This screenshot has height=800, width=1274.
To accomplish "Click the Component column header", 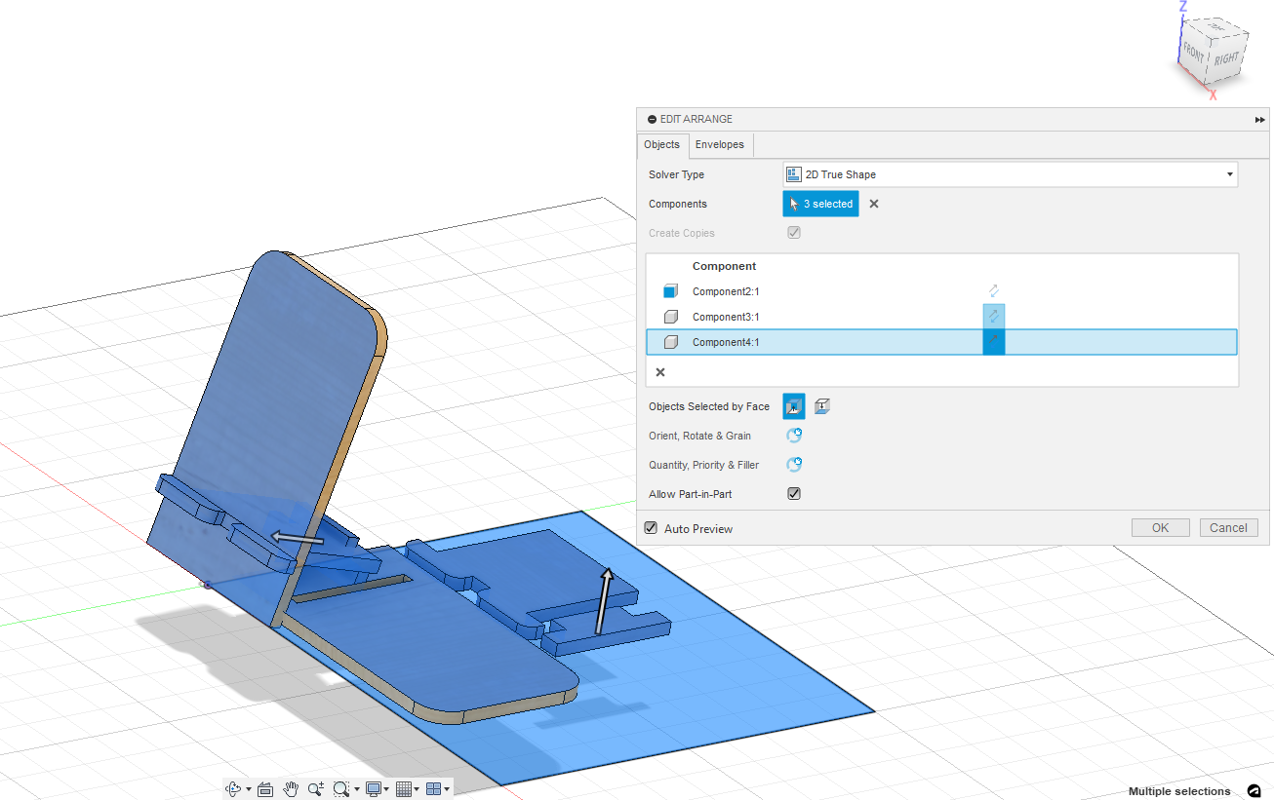I will coord(724,266).
